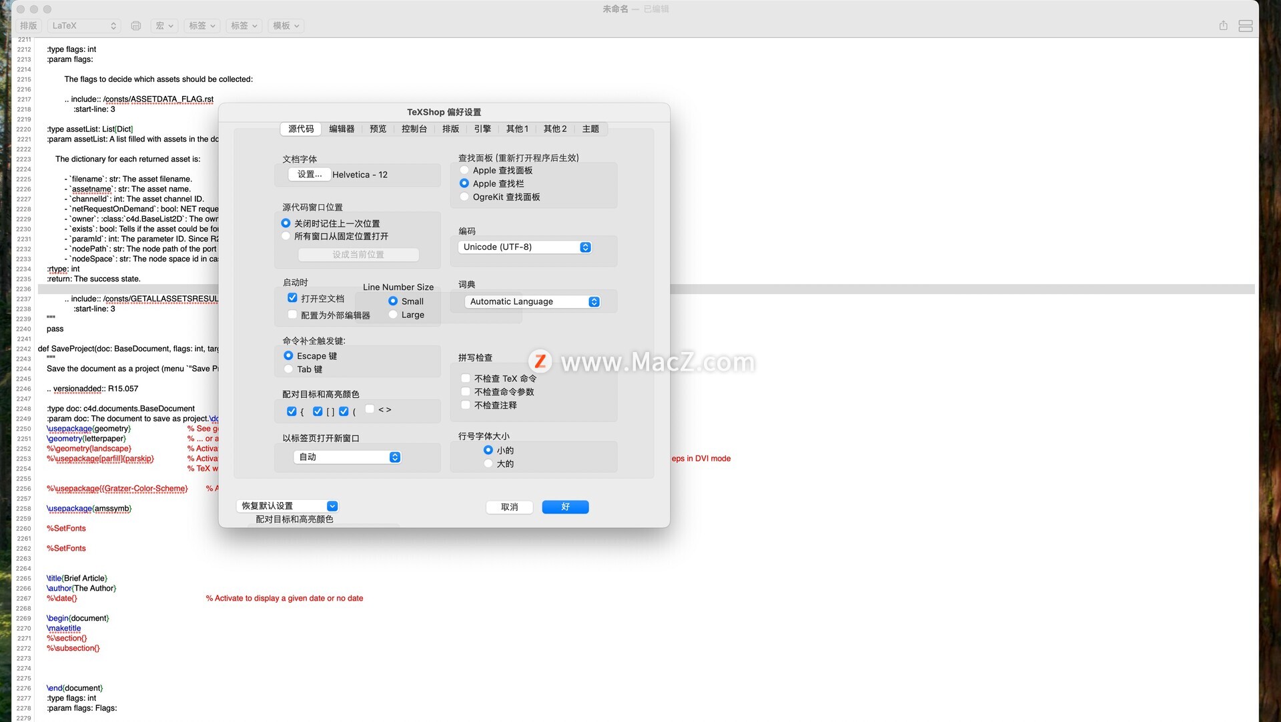Select Small line number size
Viewport: 1281px width, 722px height.
[393, 301]
